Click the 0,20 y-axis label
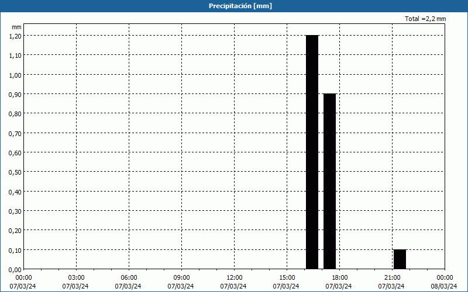Viewport: 468px width, 292px height. pyautogui.click(x=15, y=231)
